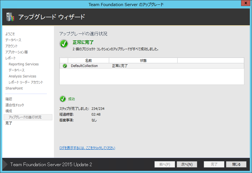Open the ようこそ wizard step
Viewport: 252px width, 173px height.
[10, 34]
